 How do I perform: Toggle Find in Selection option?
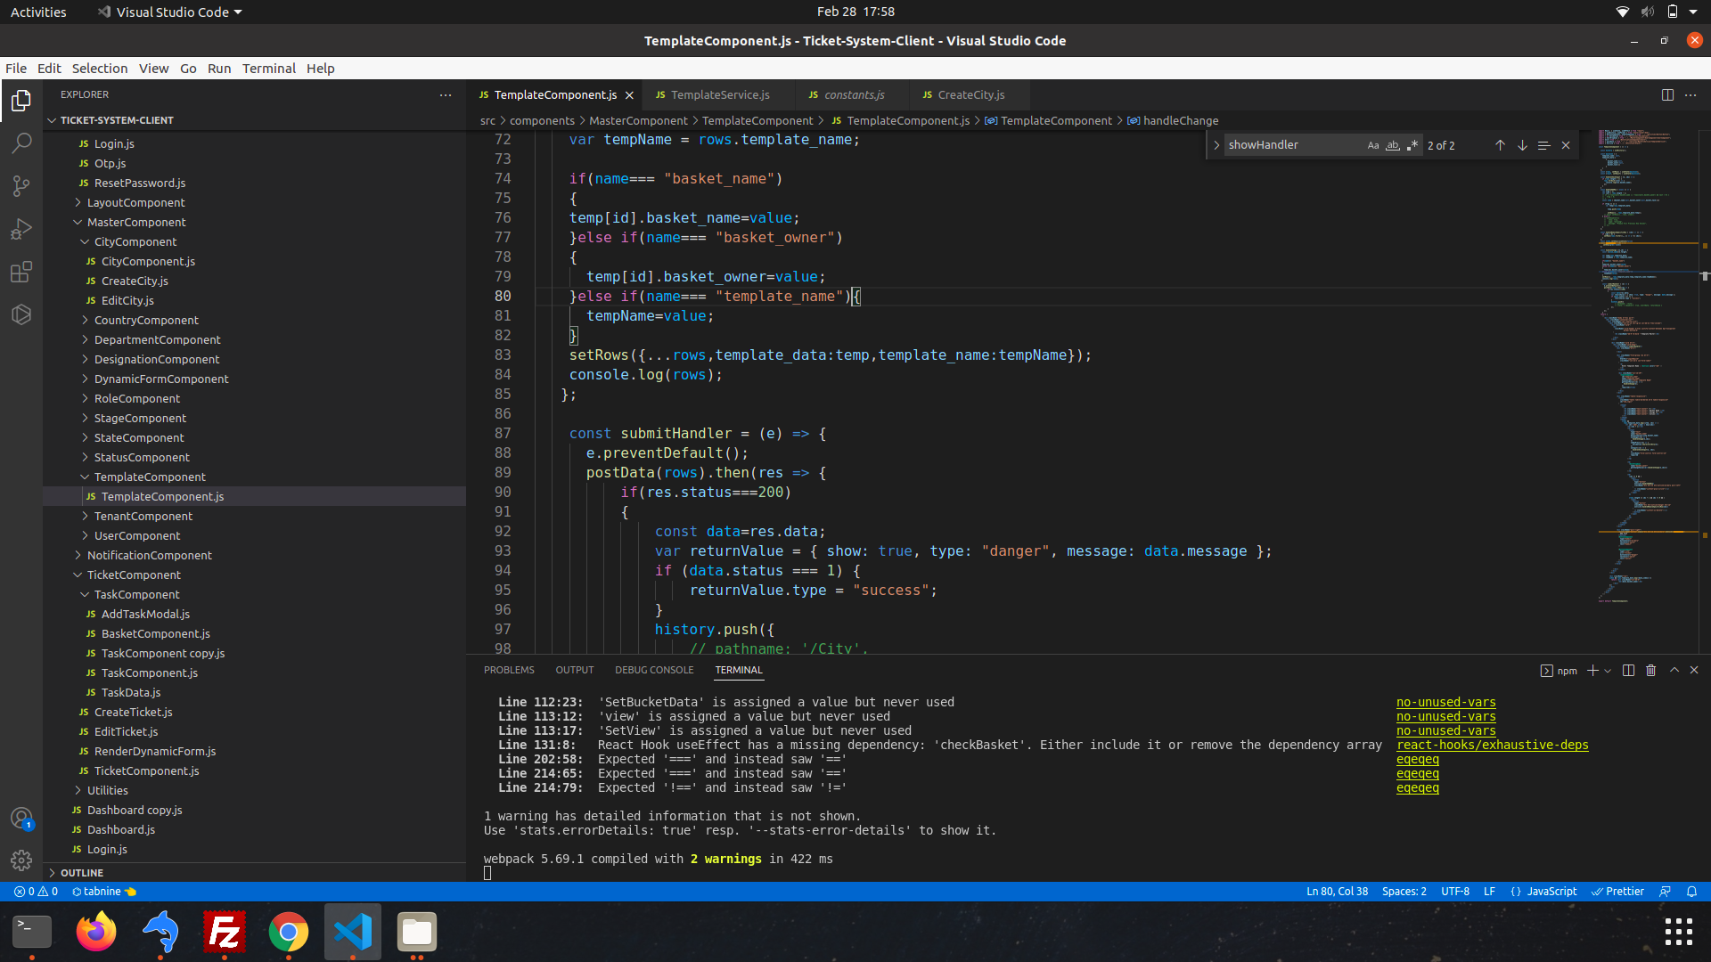coord(1543,145)
